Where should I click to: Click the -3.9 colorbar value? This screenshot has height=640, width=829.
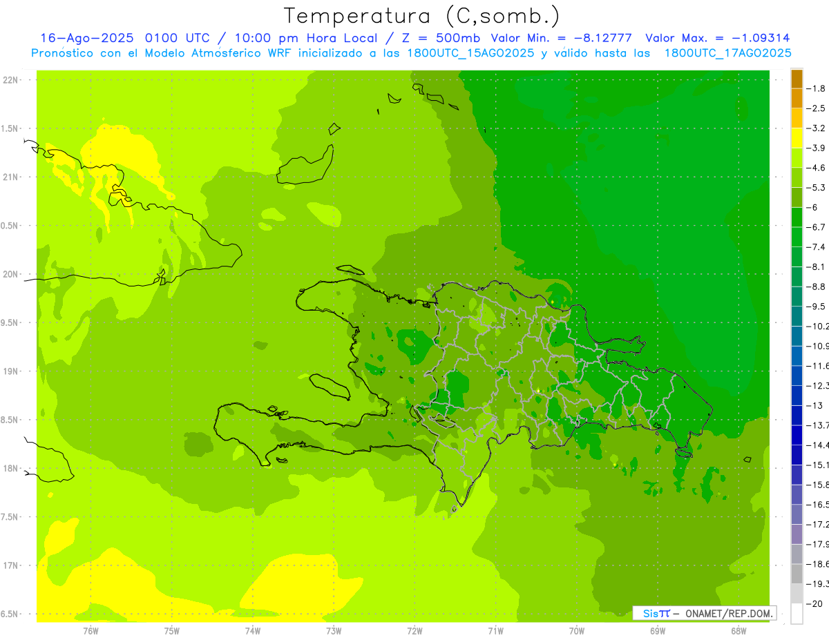(x=817, y=148)
